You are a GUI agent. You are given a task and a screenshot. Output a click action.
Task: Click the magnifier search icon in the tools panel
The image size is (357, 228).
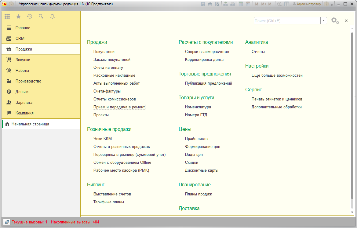coord(41,16)
